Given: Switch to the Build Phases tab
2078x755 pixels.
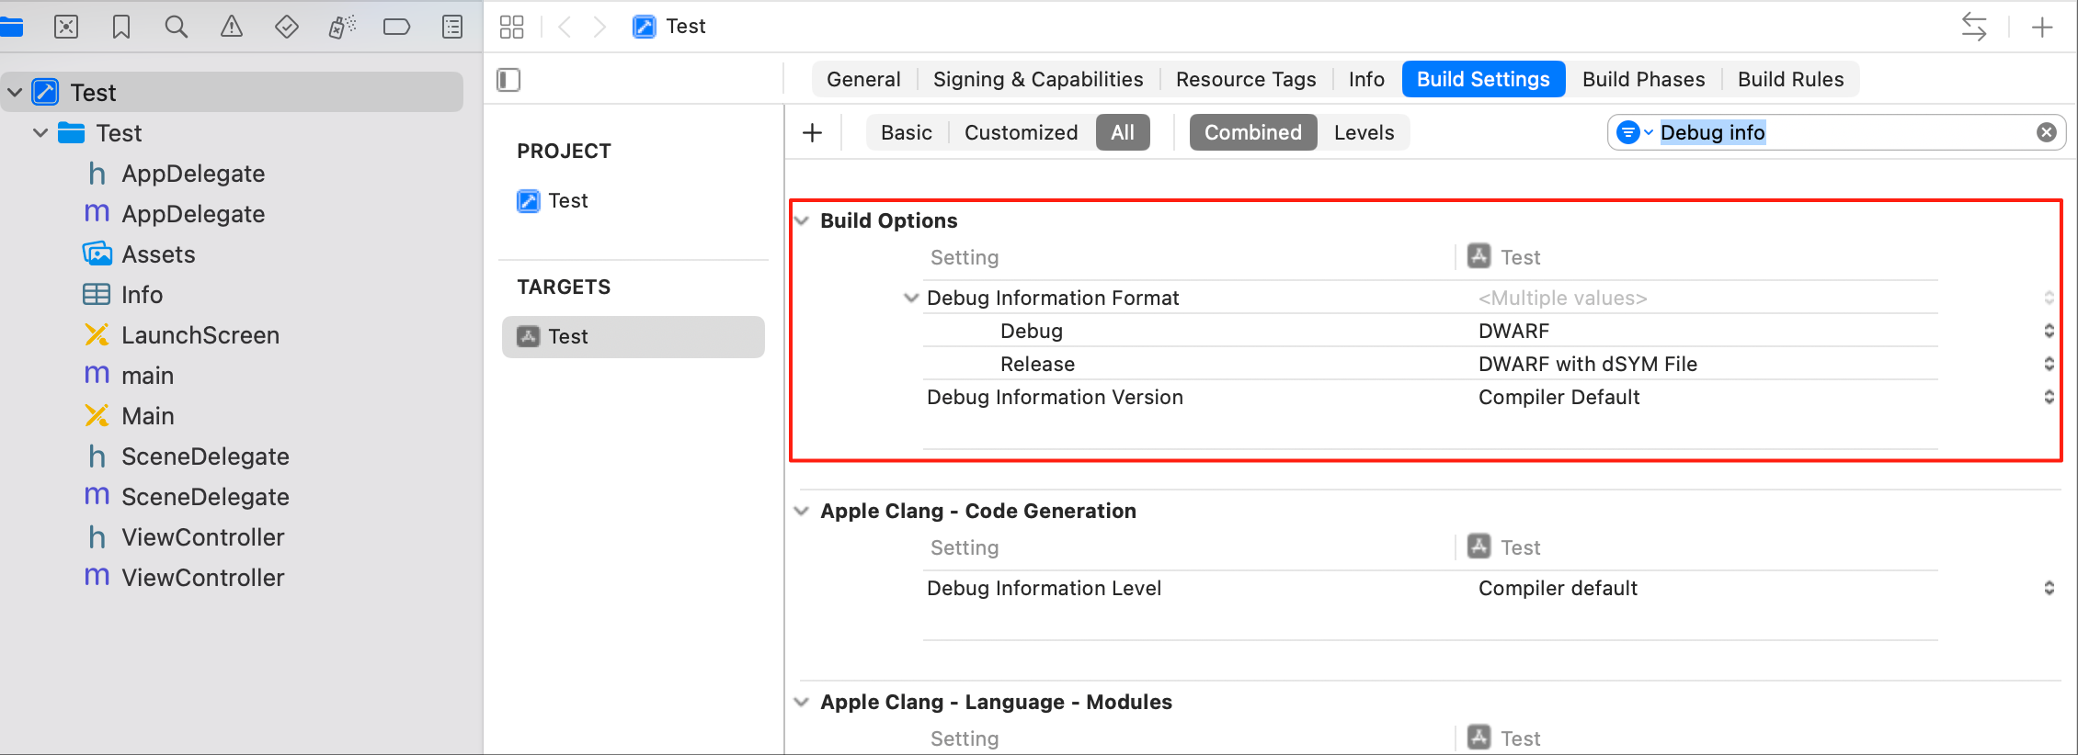Looking at the screenshot, I should (1643, 79).
